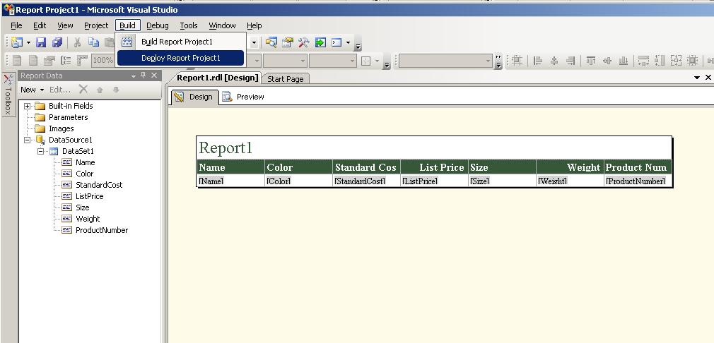
Task: Click the Align Lefts layout icon
Action: tap(538, 61)
